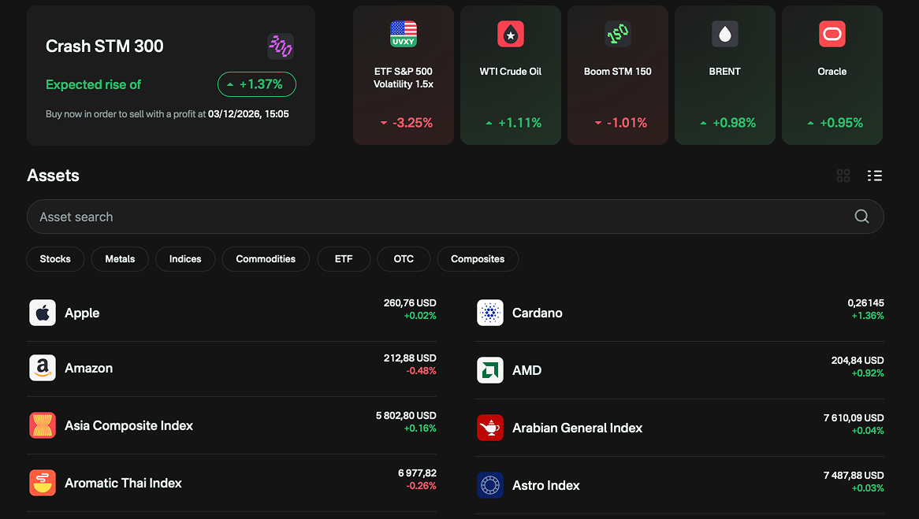Click the Apple logo icon
This screenshot has height=519, width=919.
coord(43,313)
